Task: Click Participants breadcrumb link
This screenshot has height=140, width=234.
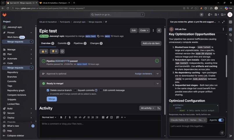Action: point(65,22)
